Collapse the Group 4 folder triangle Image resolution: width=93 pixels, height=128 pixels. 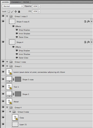click(7, 107)
